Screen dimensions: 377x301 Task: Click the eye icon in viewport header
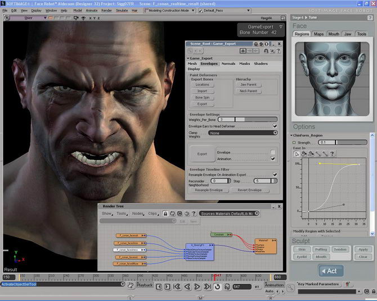(83, 18)
